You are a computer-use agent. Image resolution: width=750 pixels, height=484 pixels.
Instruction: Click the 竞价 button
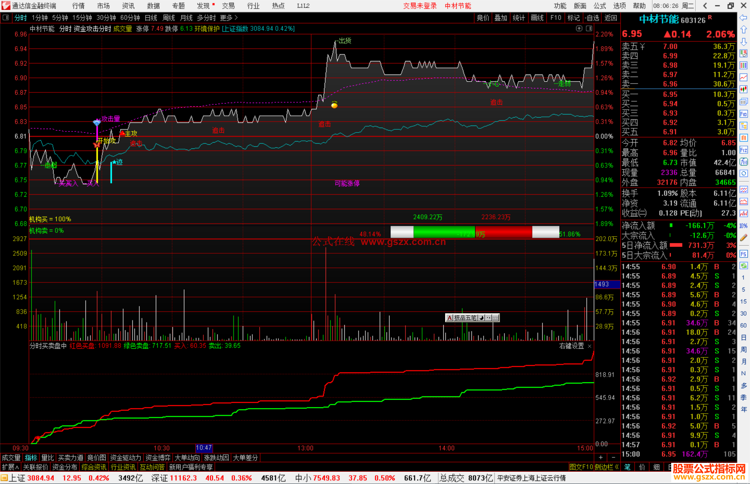point(483,18)
